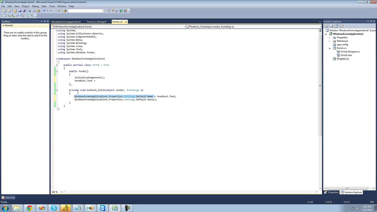Pin the Toolbox panel with the pushpin
This screenshot has width=377, height=212.
click(44, 21)
